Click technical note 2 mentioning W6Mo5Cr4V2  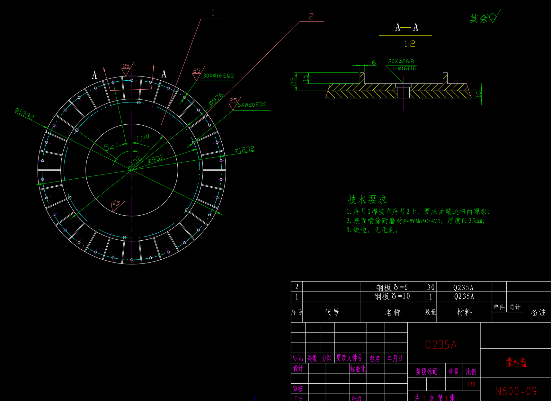415,221
